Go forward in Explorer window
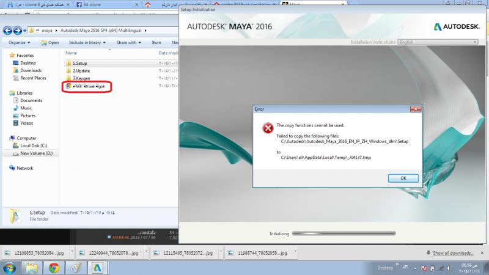Screen dimensions: 489x275 click(18, 31)
